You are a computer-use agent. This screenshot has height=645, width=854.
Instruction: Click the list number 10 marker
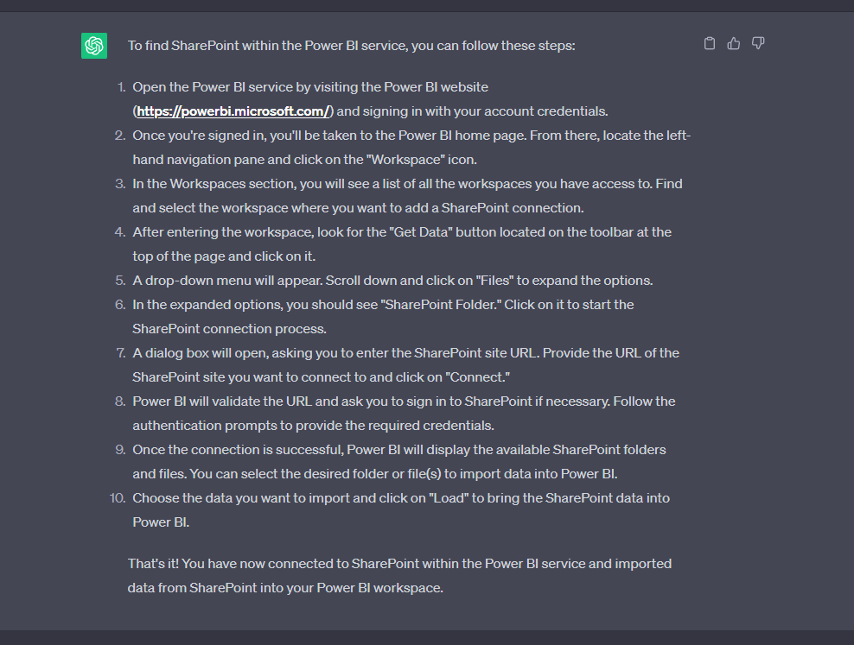pyautogui.click(x=118, y=498)
